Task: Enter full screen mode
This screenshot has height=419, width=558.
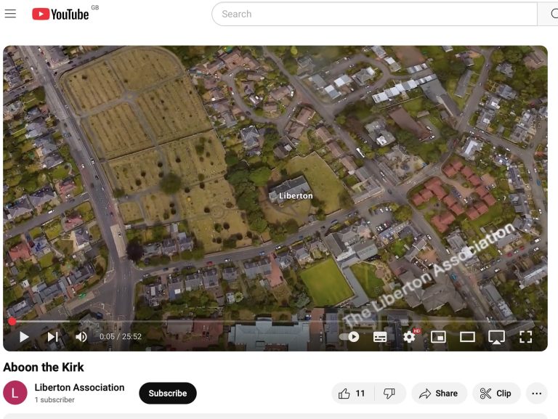Action: tap(525, 336)
